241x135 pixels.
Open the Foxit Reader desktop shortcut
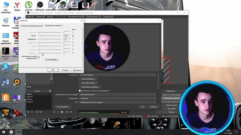[x=6, y=99]
